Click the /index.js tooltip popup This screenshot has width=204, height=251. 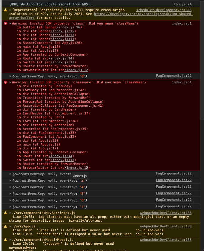[x=80, y=176]
